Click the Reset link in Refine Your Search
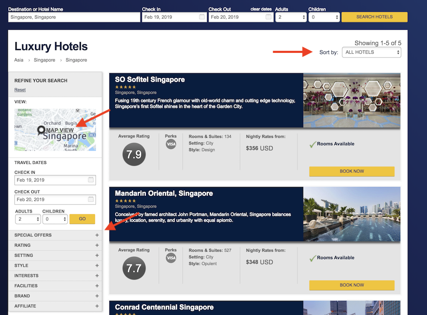 pos(20,90)
